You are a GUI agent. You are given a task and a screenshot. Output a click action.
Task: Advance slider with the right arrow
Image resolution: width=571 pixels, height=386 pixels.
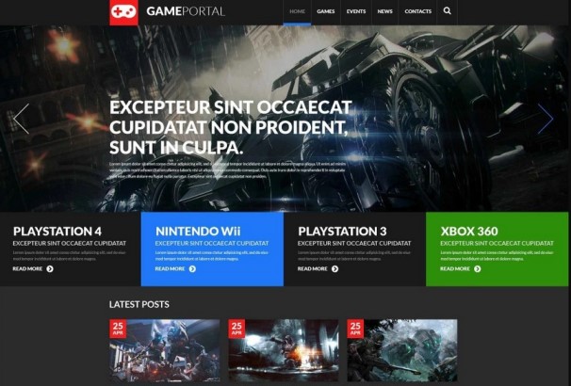(546, 119)
